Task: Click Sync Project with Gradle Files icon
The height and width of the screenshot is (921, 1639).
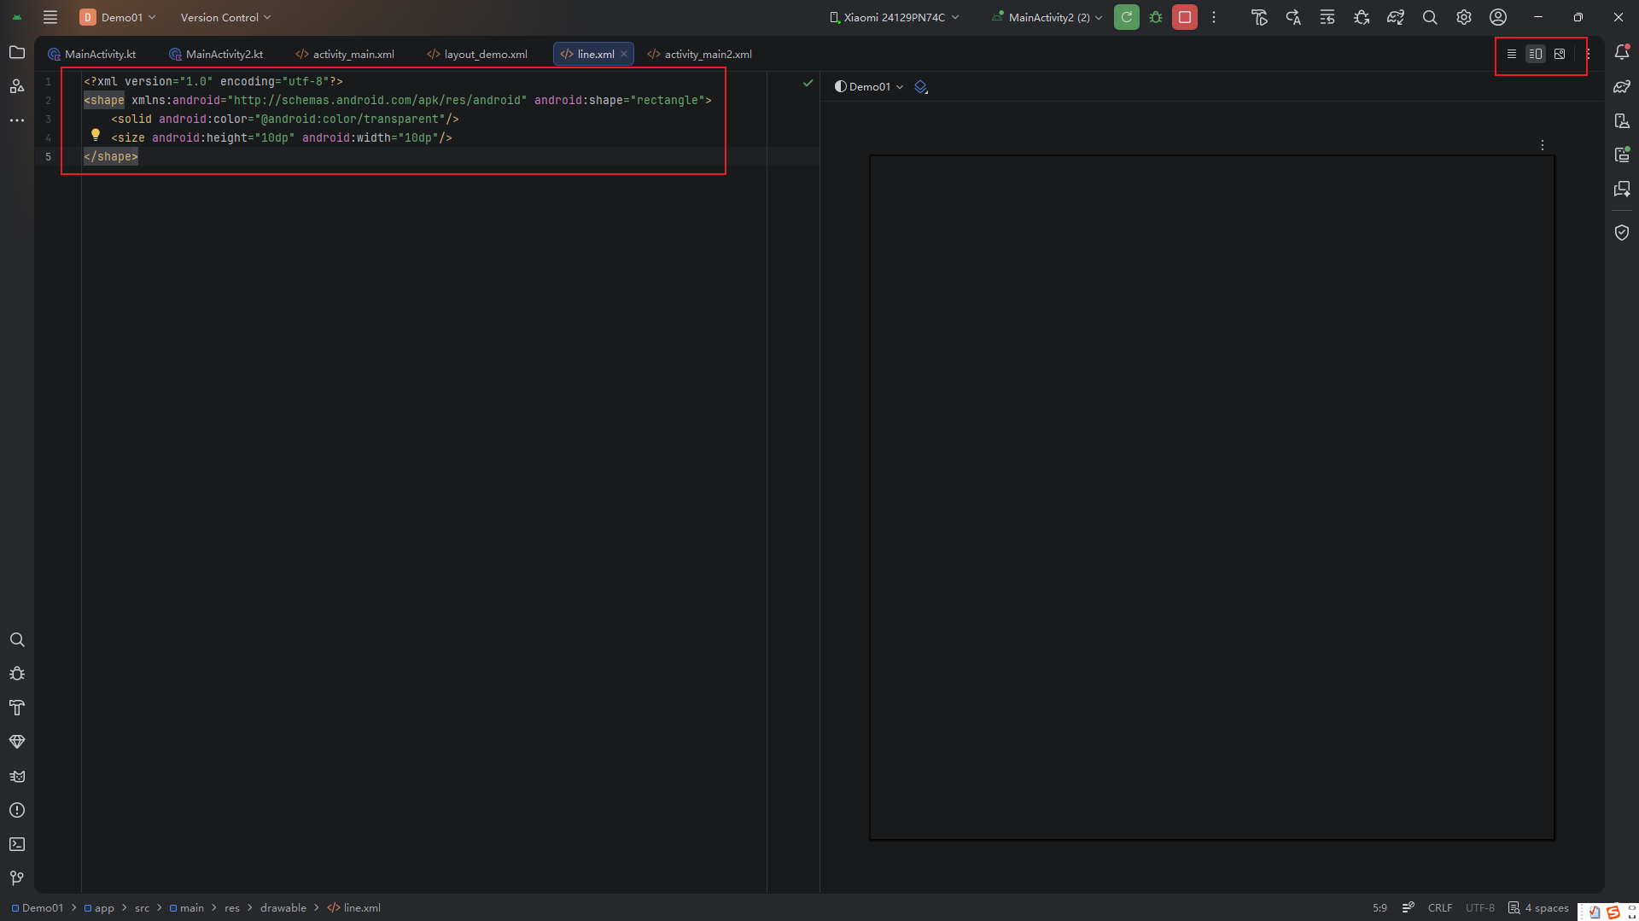Action: (1396, 17)
